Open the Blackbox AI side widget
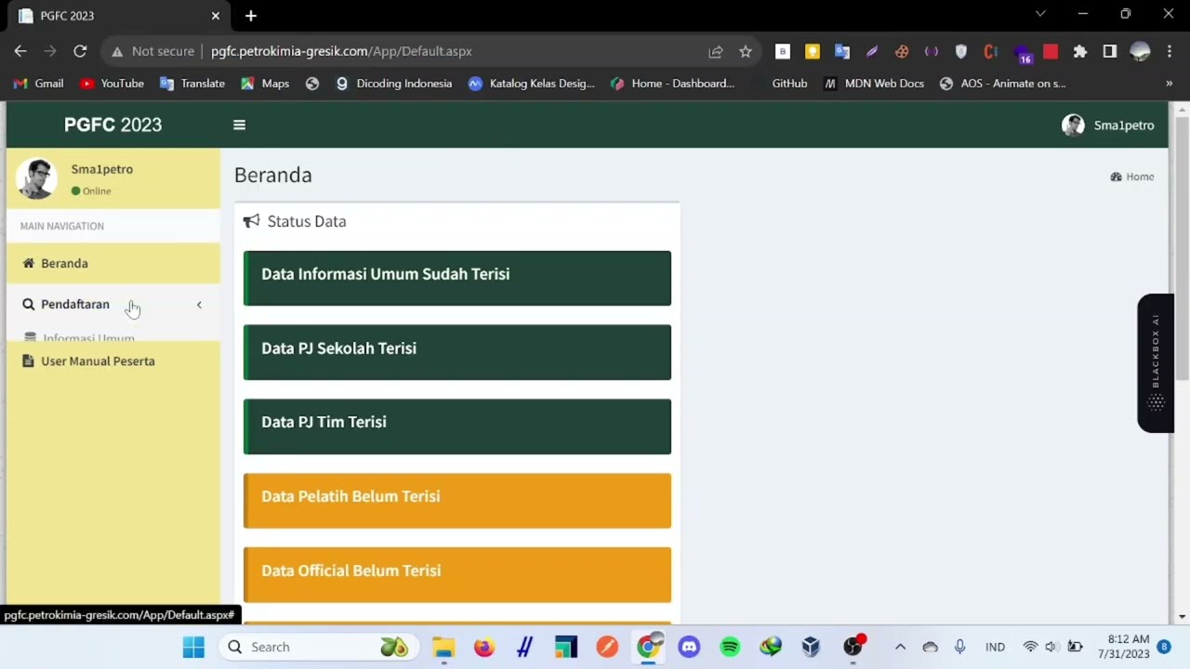Viewport: 1190px width, 669px height. pos(1156,363)
